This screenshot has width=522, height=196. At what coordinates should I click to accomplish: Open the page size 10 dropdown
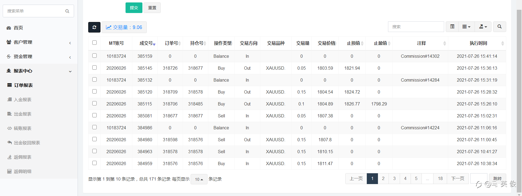click(x=199, y=179)
